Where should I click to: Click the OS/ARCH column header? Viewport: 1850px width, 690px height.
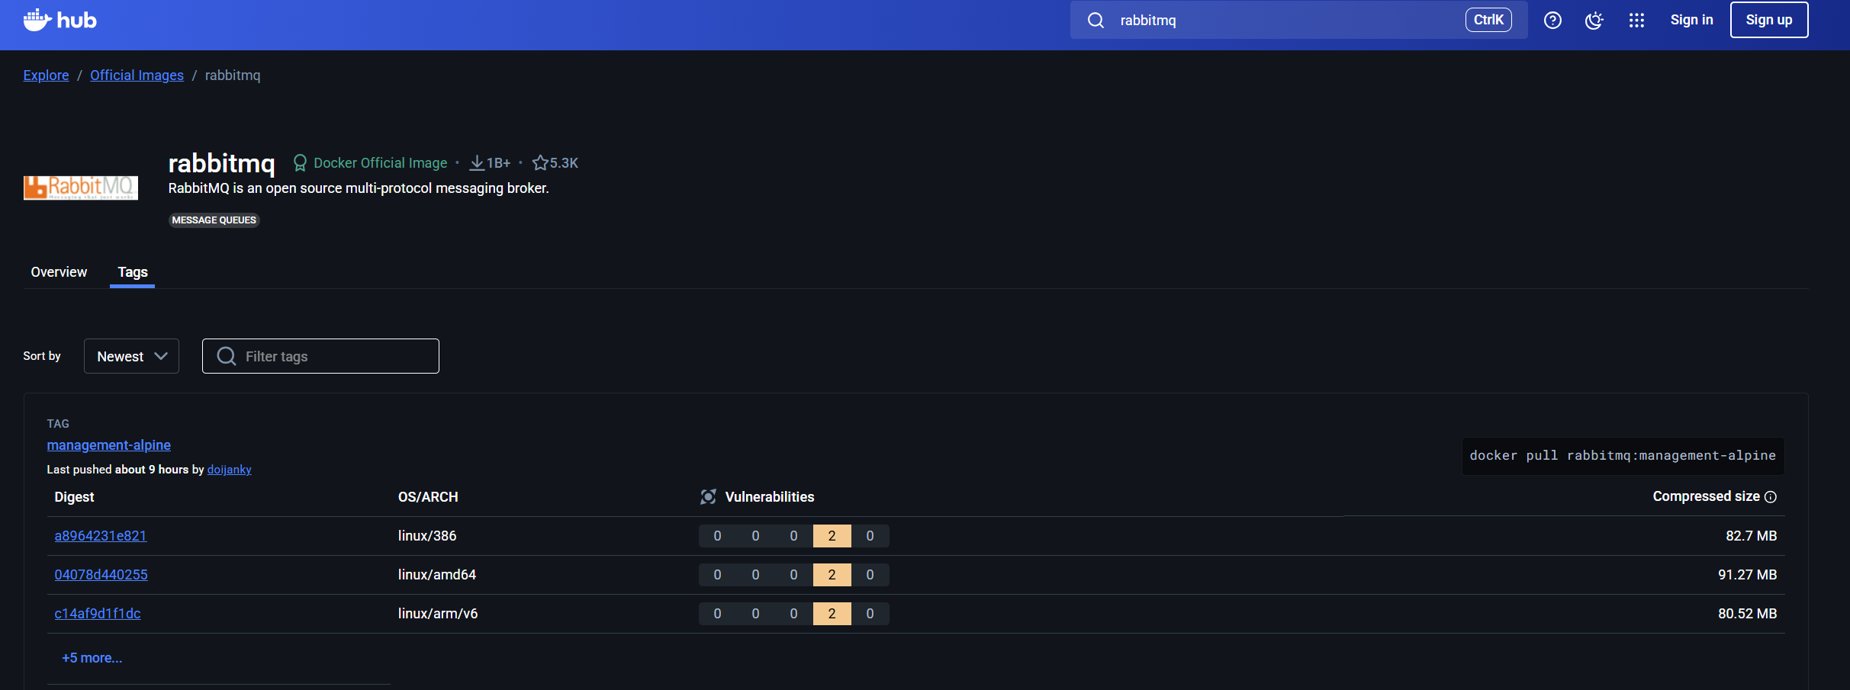coord(428,497)
